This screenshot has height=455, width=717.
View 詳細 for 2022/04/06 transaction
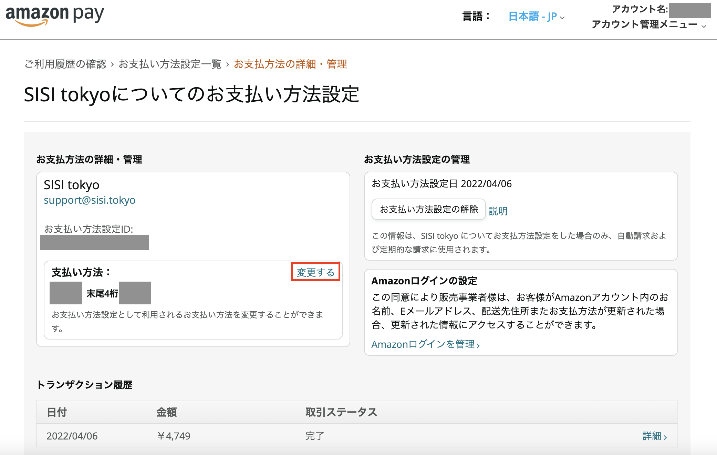655,436
